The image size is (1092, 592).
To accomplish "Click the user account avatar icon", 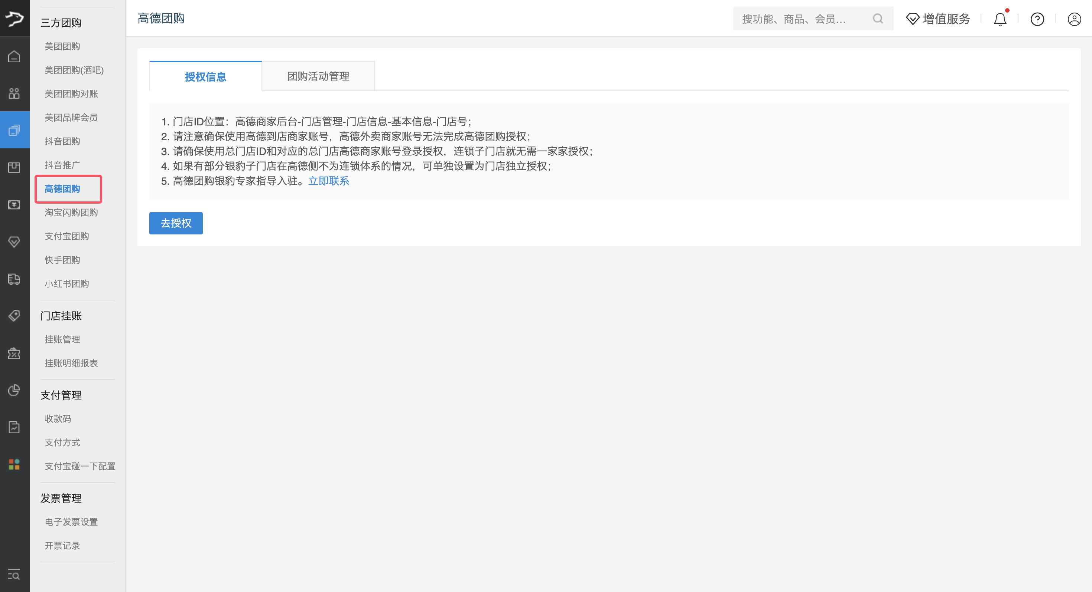I will [x=1074, y=19].
